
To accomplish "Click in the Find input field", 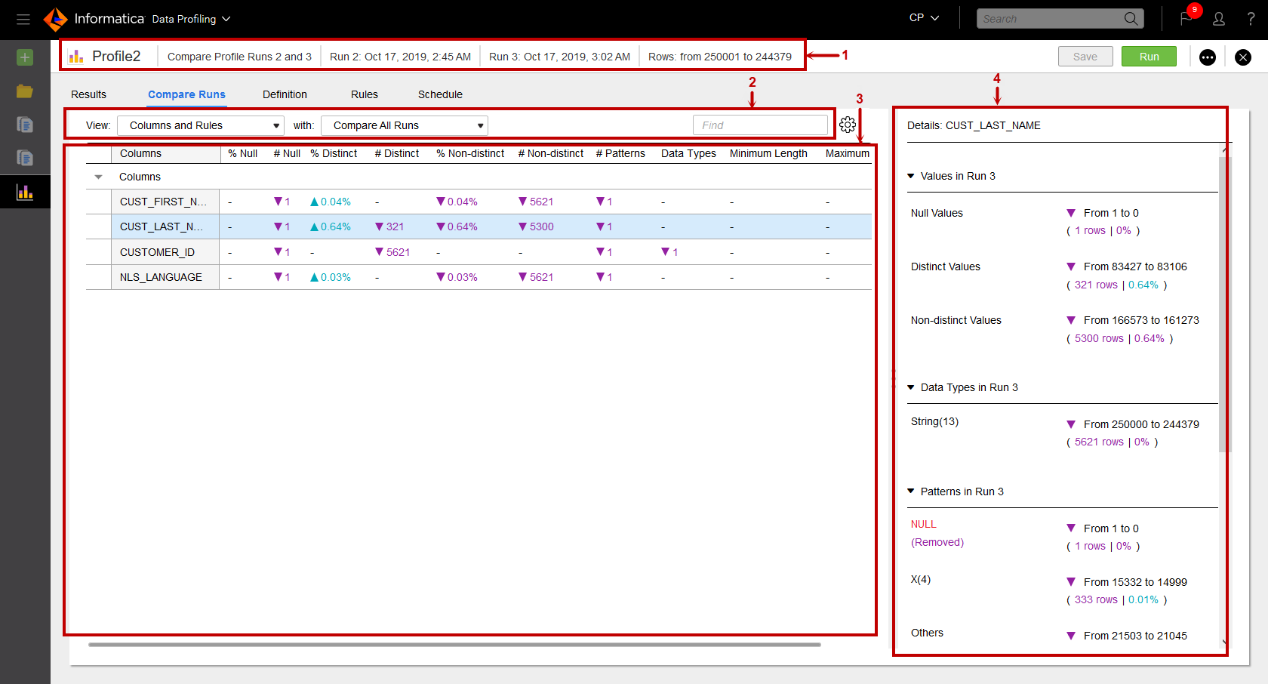I will point(760,125).
